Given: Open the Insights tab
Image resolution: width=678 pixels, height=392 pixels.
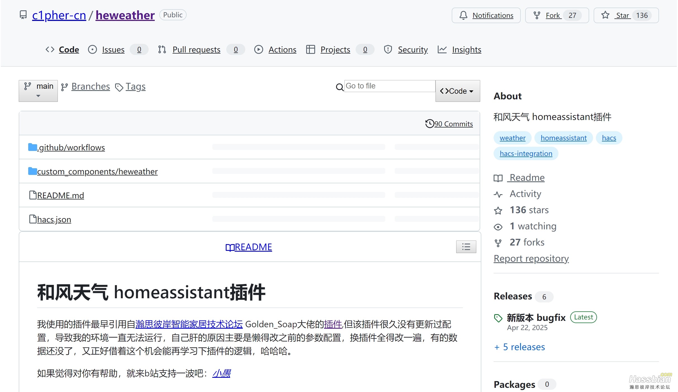Looking at the screenshot, I should 467,49.
